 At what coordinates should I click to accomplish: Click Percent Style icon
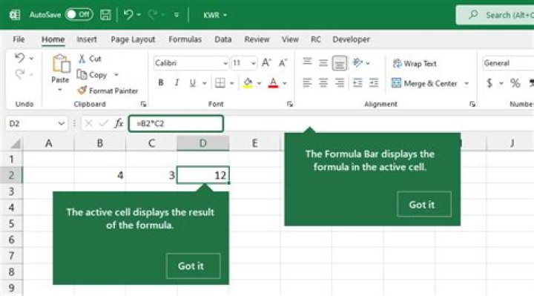515,83
